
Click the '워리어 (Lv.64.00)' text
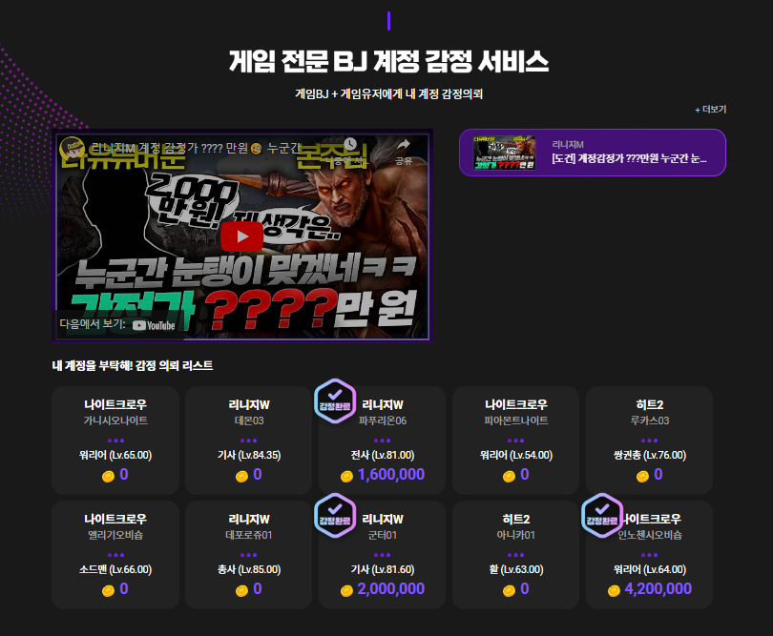click(650, 569)
